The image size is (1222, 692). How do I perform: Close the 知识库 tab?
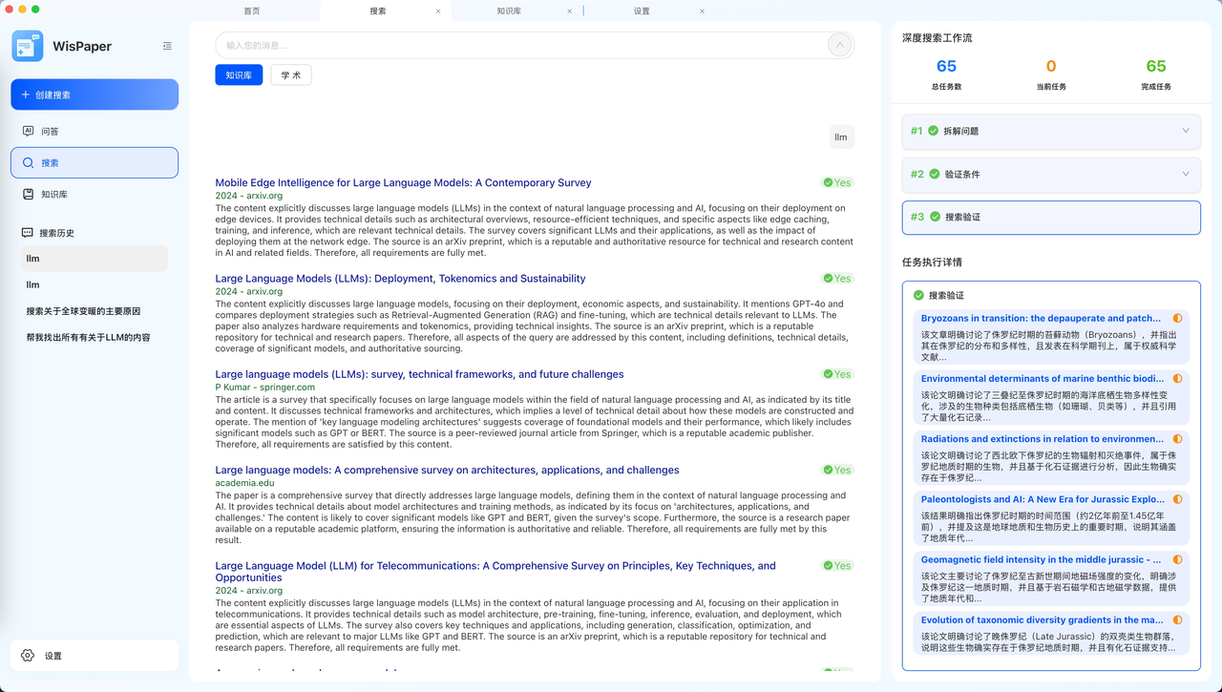[x=570, y=11]
